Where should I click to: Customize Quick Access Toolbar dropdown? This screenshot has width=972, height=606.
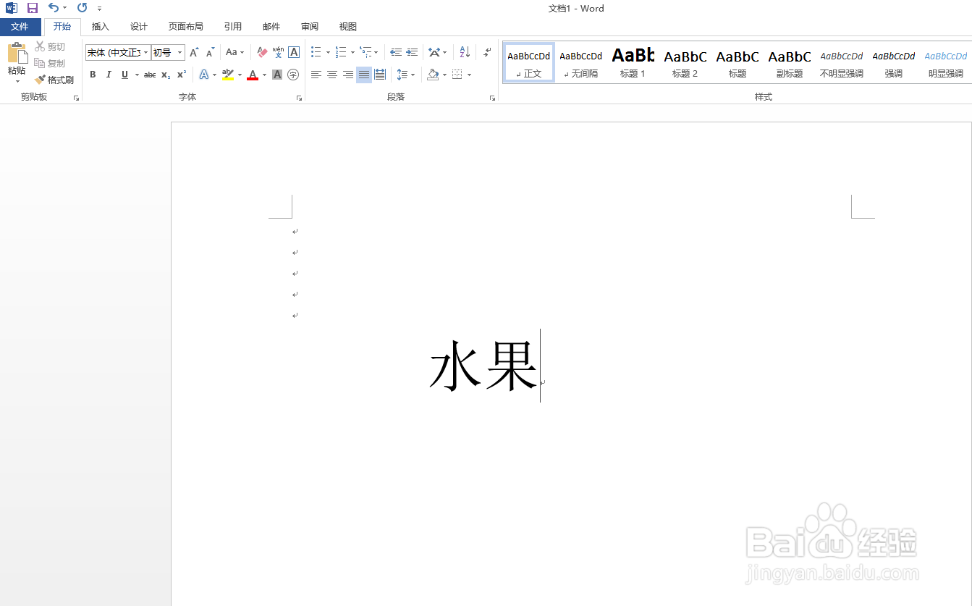(x=99, y=9)
